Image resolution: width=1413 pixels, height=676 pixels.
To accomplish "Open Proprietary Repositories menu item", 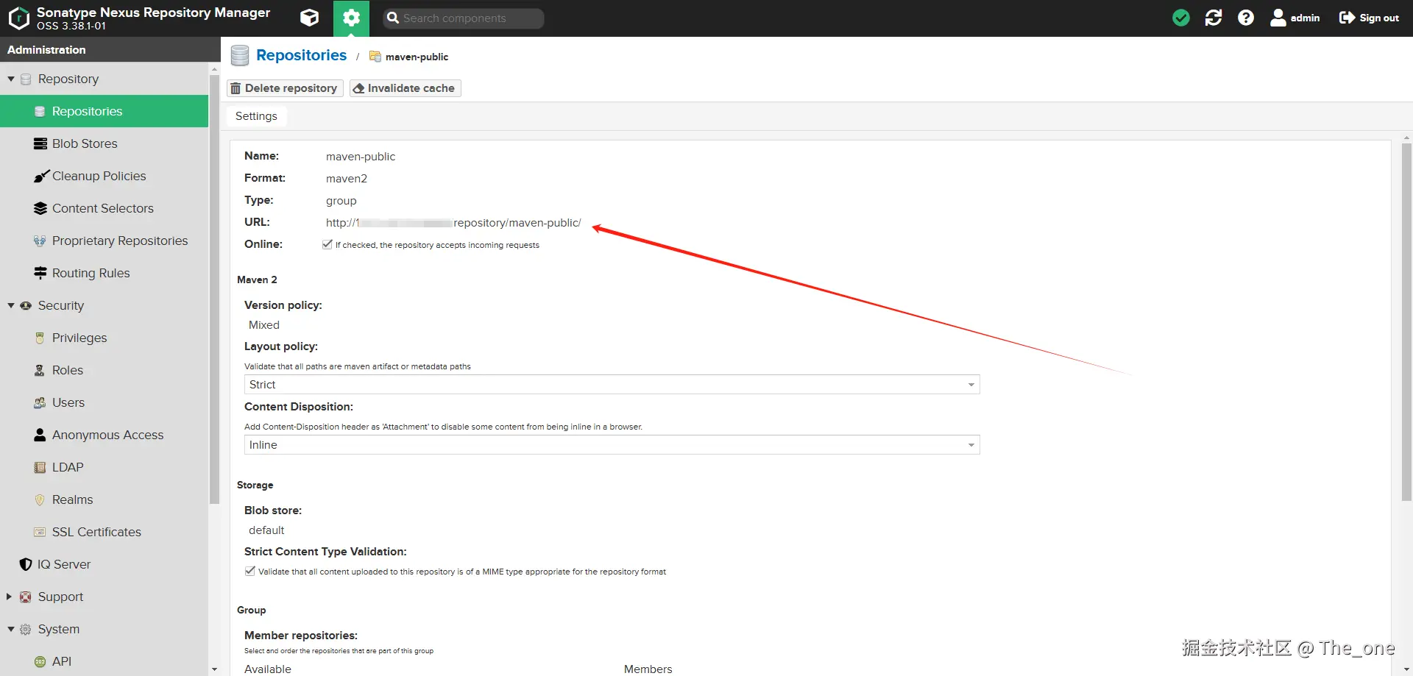I will tap(104, 241).
